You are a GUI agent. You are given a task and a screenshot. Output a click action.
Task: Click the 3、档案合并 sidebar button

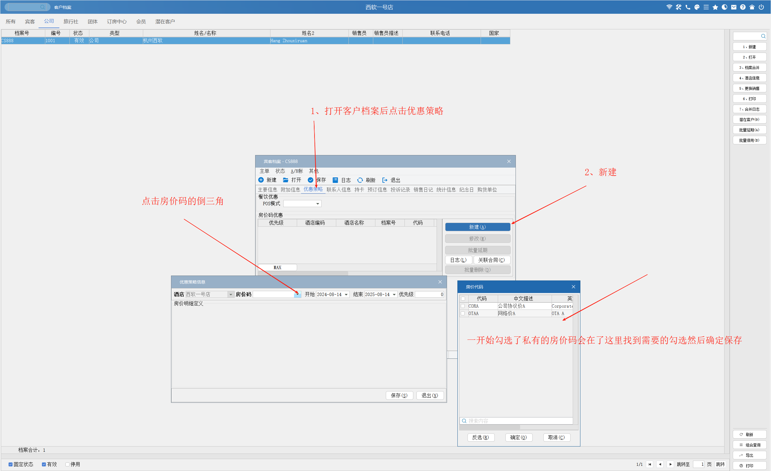click(749, 67)
